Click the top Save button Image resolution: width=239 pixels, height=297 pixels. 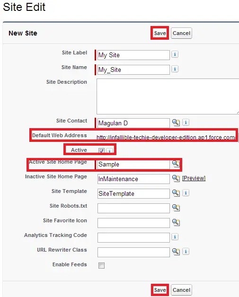pyautogui.click(x=160, y=33)
